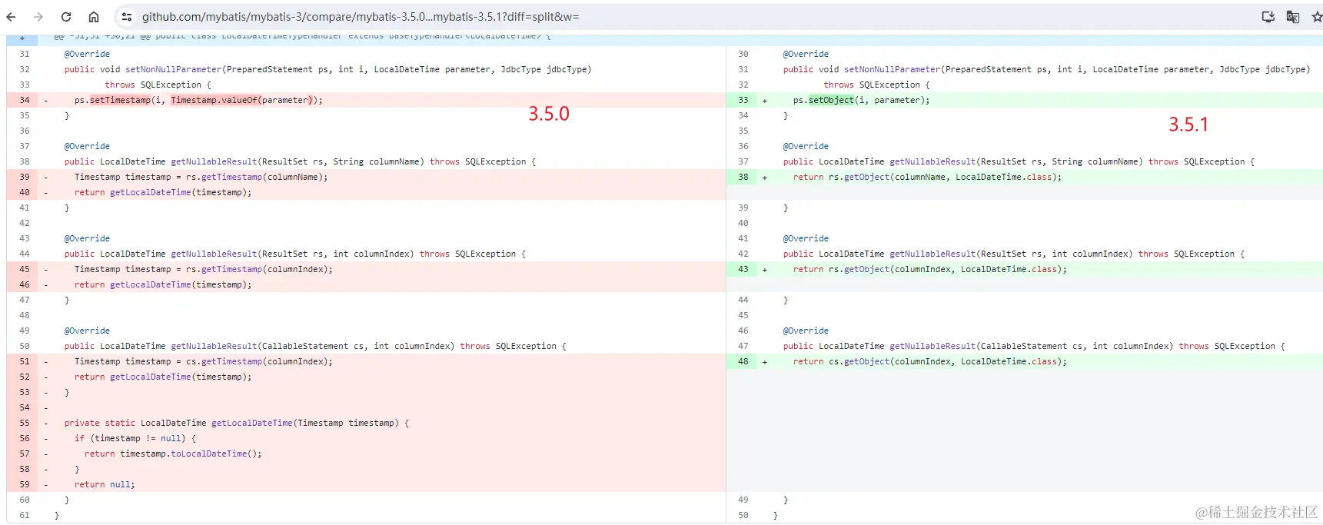Image resolution: width=1323 pixels, height=525 pixels.
Task: Select left line number 46
Action: [25, 284]
